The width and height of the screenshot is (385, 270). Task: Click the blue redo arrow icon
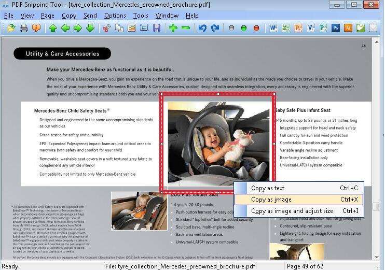pos(215,28)
